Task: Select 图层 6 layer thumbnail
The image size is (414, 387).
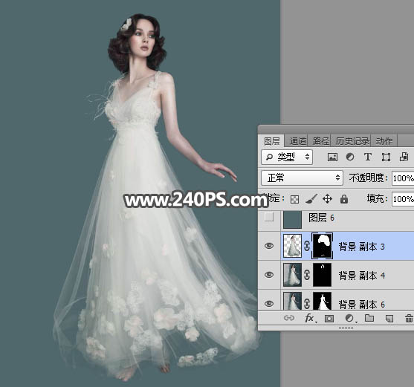Action: 292,219
